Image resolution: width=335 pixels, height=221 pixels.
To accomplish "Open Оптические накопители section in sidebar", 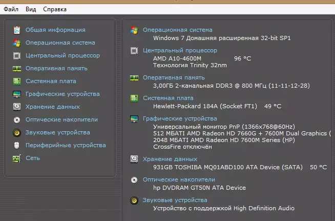I will pos(61,119).
